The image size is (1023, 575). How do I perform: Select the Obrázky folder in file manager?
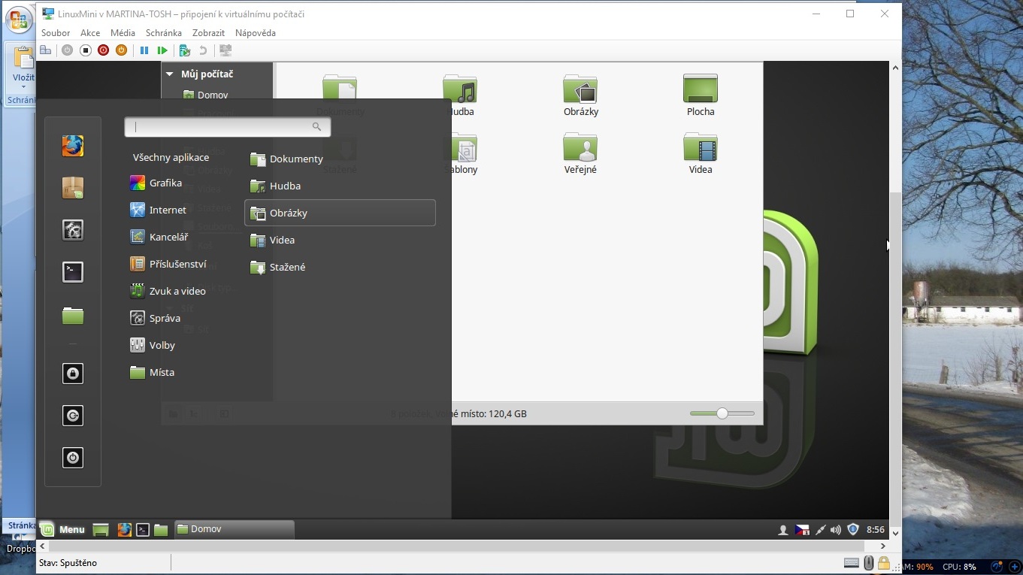[580, 96]
